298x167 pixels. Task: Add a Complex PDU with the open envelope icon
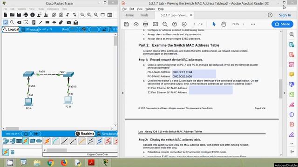(x=76, y=23)
